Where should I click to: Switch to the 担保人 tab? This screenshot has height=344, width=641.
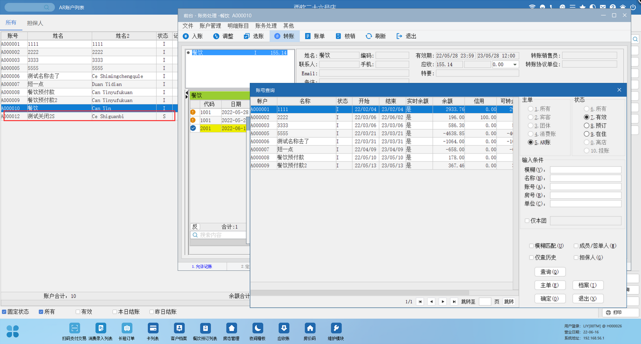point(35,23)
